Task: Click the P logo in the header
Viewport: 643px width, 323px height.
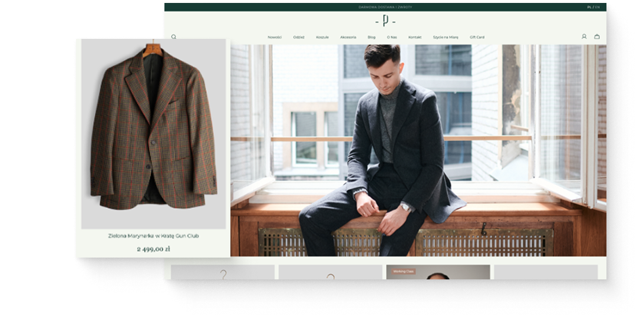Action: point(385,21)
